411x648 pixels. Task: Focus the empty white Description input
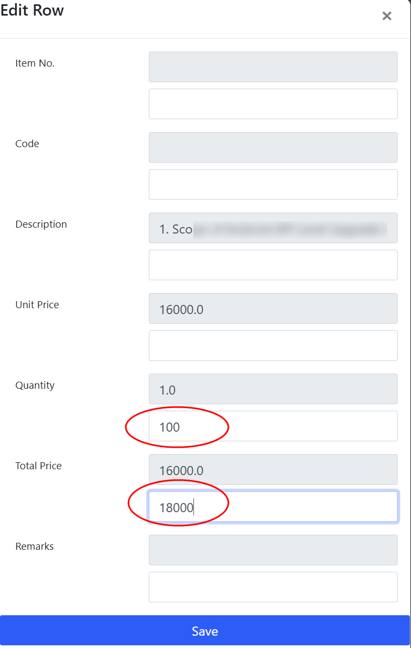(x=273, y=265)
